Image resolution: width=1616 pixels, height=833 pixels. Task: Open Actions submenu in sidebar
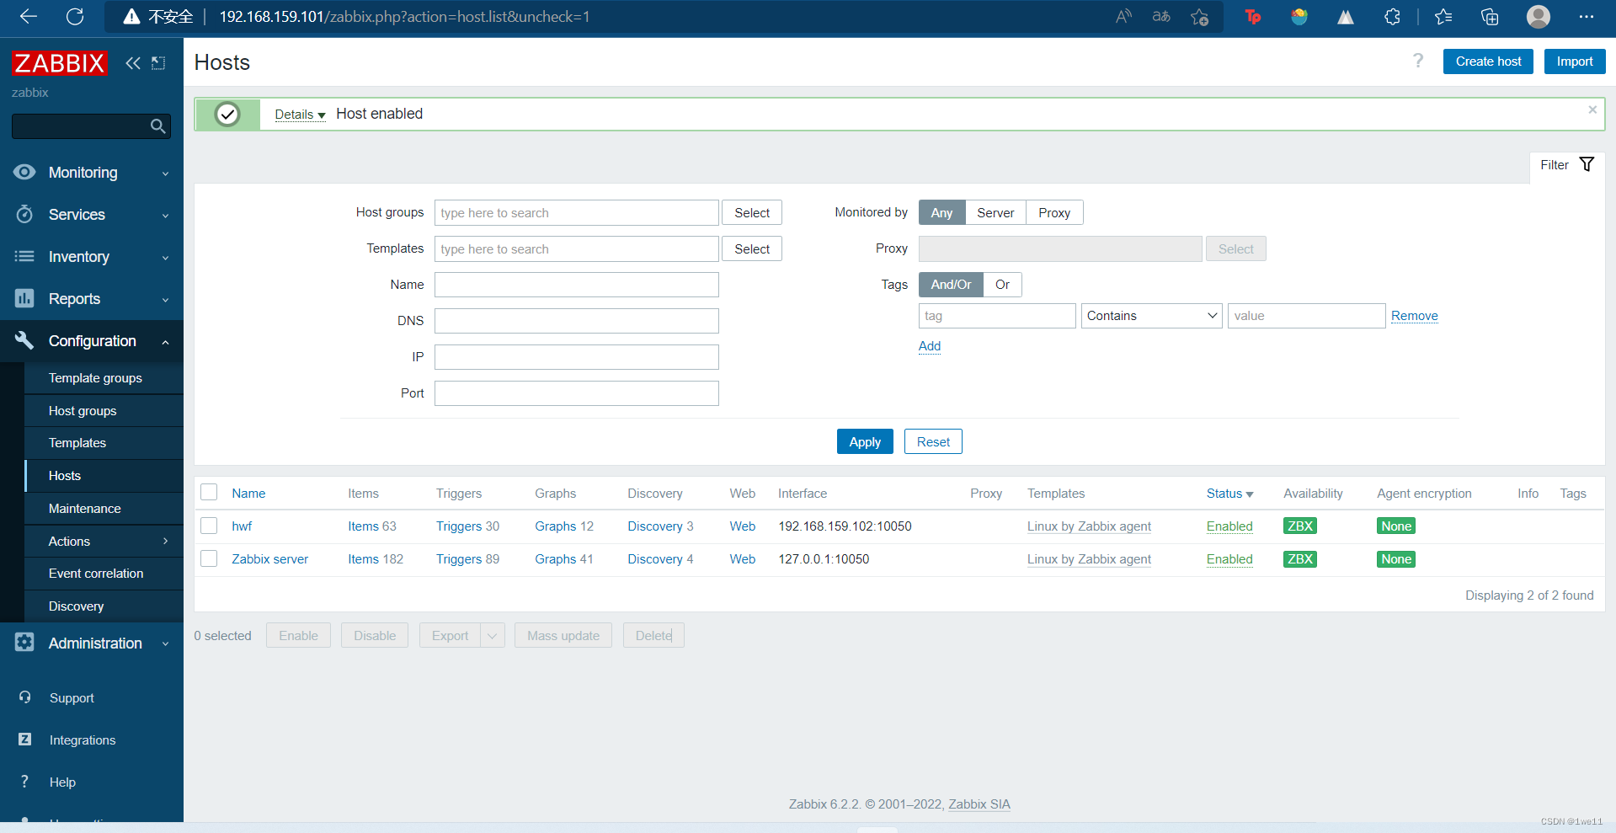click(104, 541)
